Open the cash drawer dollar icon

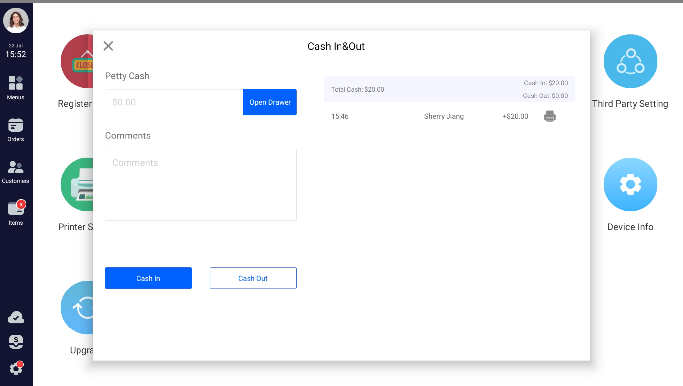click(16, 342)
